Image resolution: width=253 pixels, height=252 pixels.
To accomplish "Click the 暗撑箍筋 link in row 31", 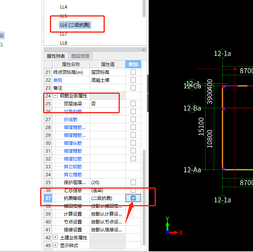I will 73,151.
